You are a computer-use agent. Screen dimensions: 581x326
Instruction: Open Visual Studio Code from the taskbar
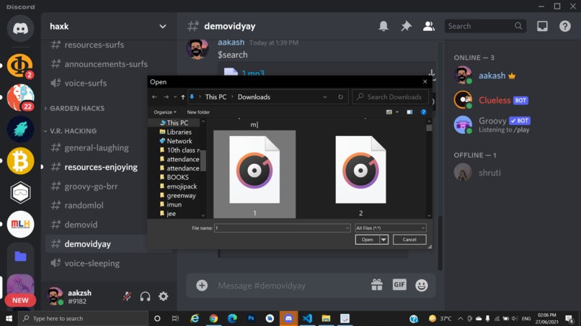(x=307, y=318)
